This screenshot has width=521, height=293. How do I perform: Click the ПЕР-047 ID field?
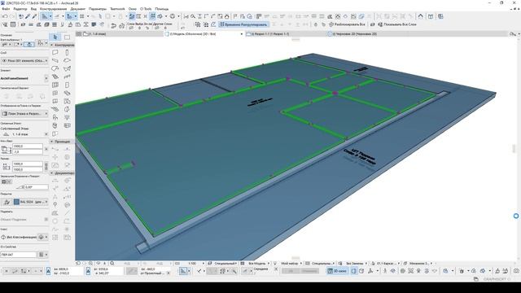(x=18, y=255)
